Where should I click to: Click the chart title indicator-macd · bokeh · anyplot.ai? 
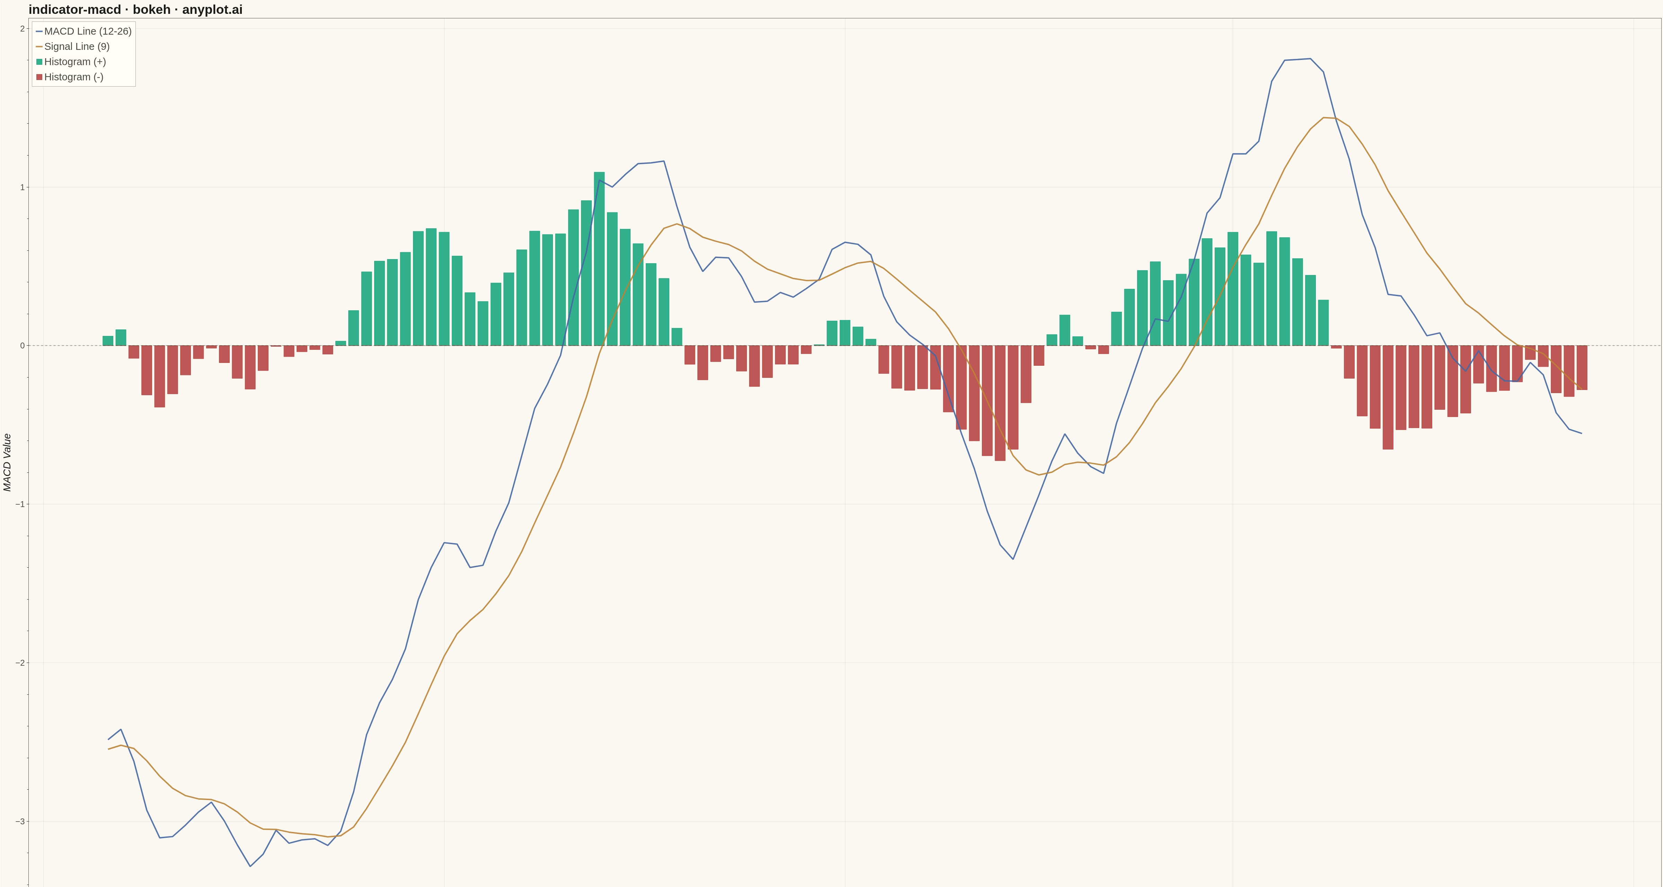[x=135, y=10]
